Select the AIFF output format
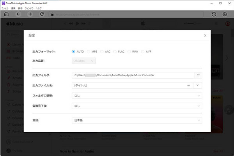The height and width of the screenshot is (156, 234). click(x=143, y=52)
